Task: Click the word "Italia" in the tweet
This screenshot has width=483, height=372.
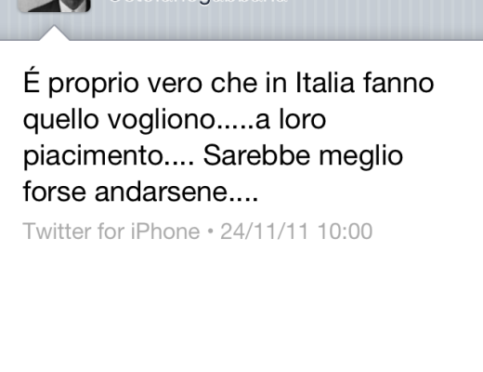Action: click(x=325, y=83)
